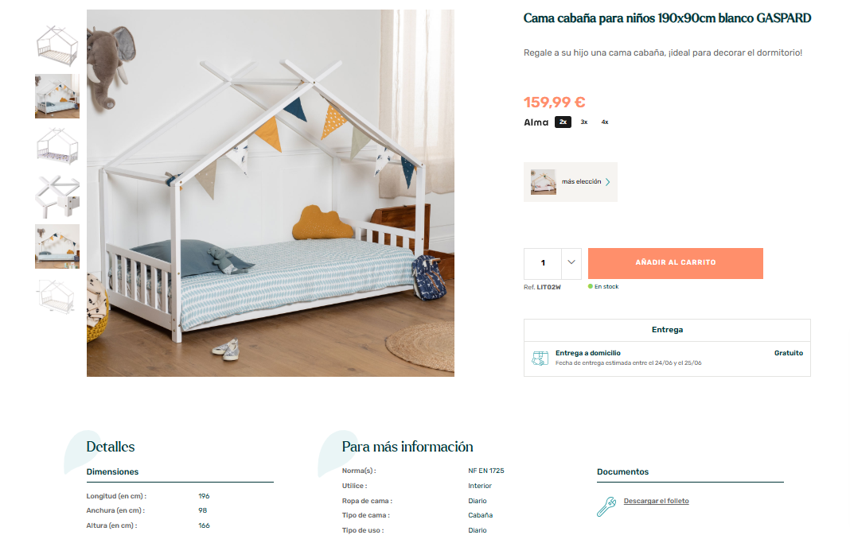Add the bed with AÑADIR AL CARRITO
Screen dimensions: 850x535
[676, 263]
